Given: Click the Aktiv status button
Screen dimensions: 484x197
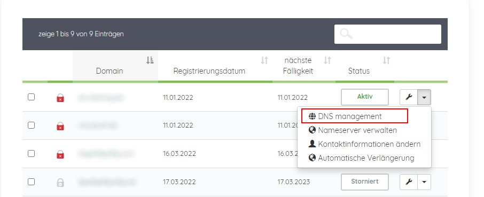Looking at the screenshot, I should point(365,97).
